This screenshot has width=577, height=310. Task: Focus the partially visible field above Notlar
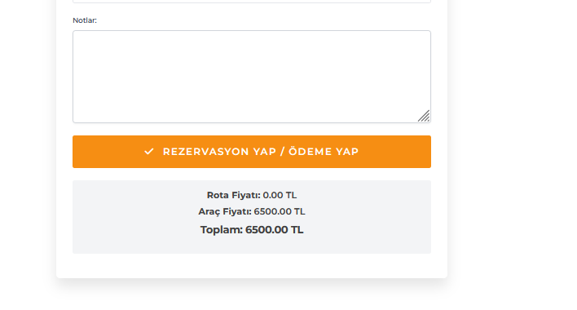point(252,1)
